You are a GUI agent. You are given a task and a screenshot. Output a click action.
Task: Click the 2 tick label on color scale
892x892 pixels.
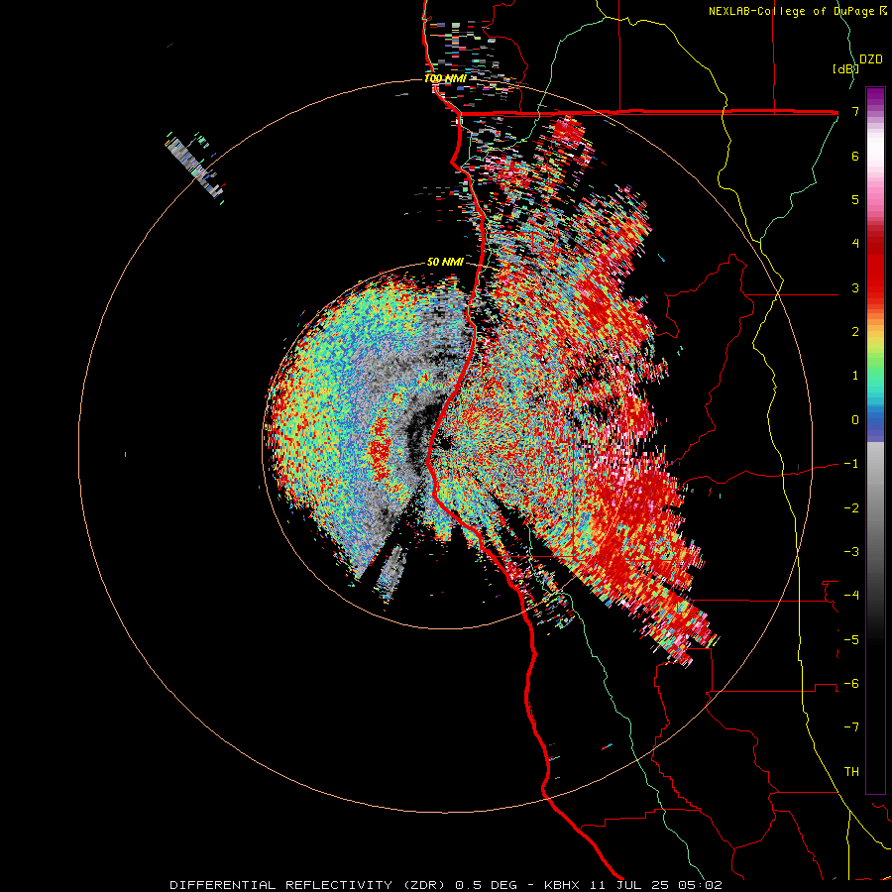point(855,332)
